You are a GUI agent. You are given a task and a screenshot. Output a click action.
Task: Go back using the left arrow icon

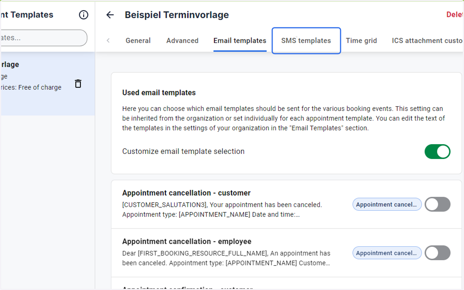pyautogui.click(x=110, y=15)
